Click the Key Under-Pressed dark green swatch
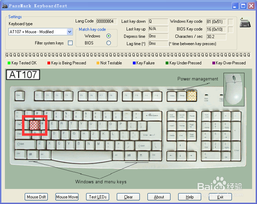This screenshot has width=257, height=204. click(167, 63)
